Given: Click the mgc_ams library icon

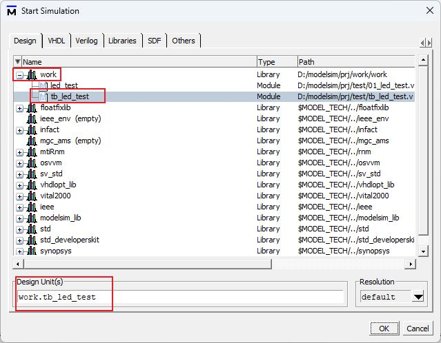Looking at the screenshot, I should coord(32,141).
